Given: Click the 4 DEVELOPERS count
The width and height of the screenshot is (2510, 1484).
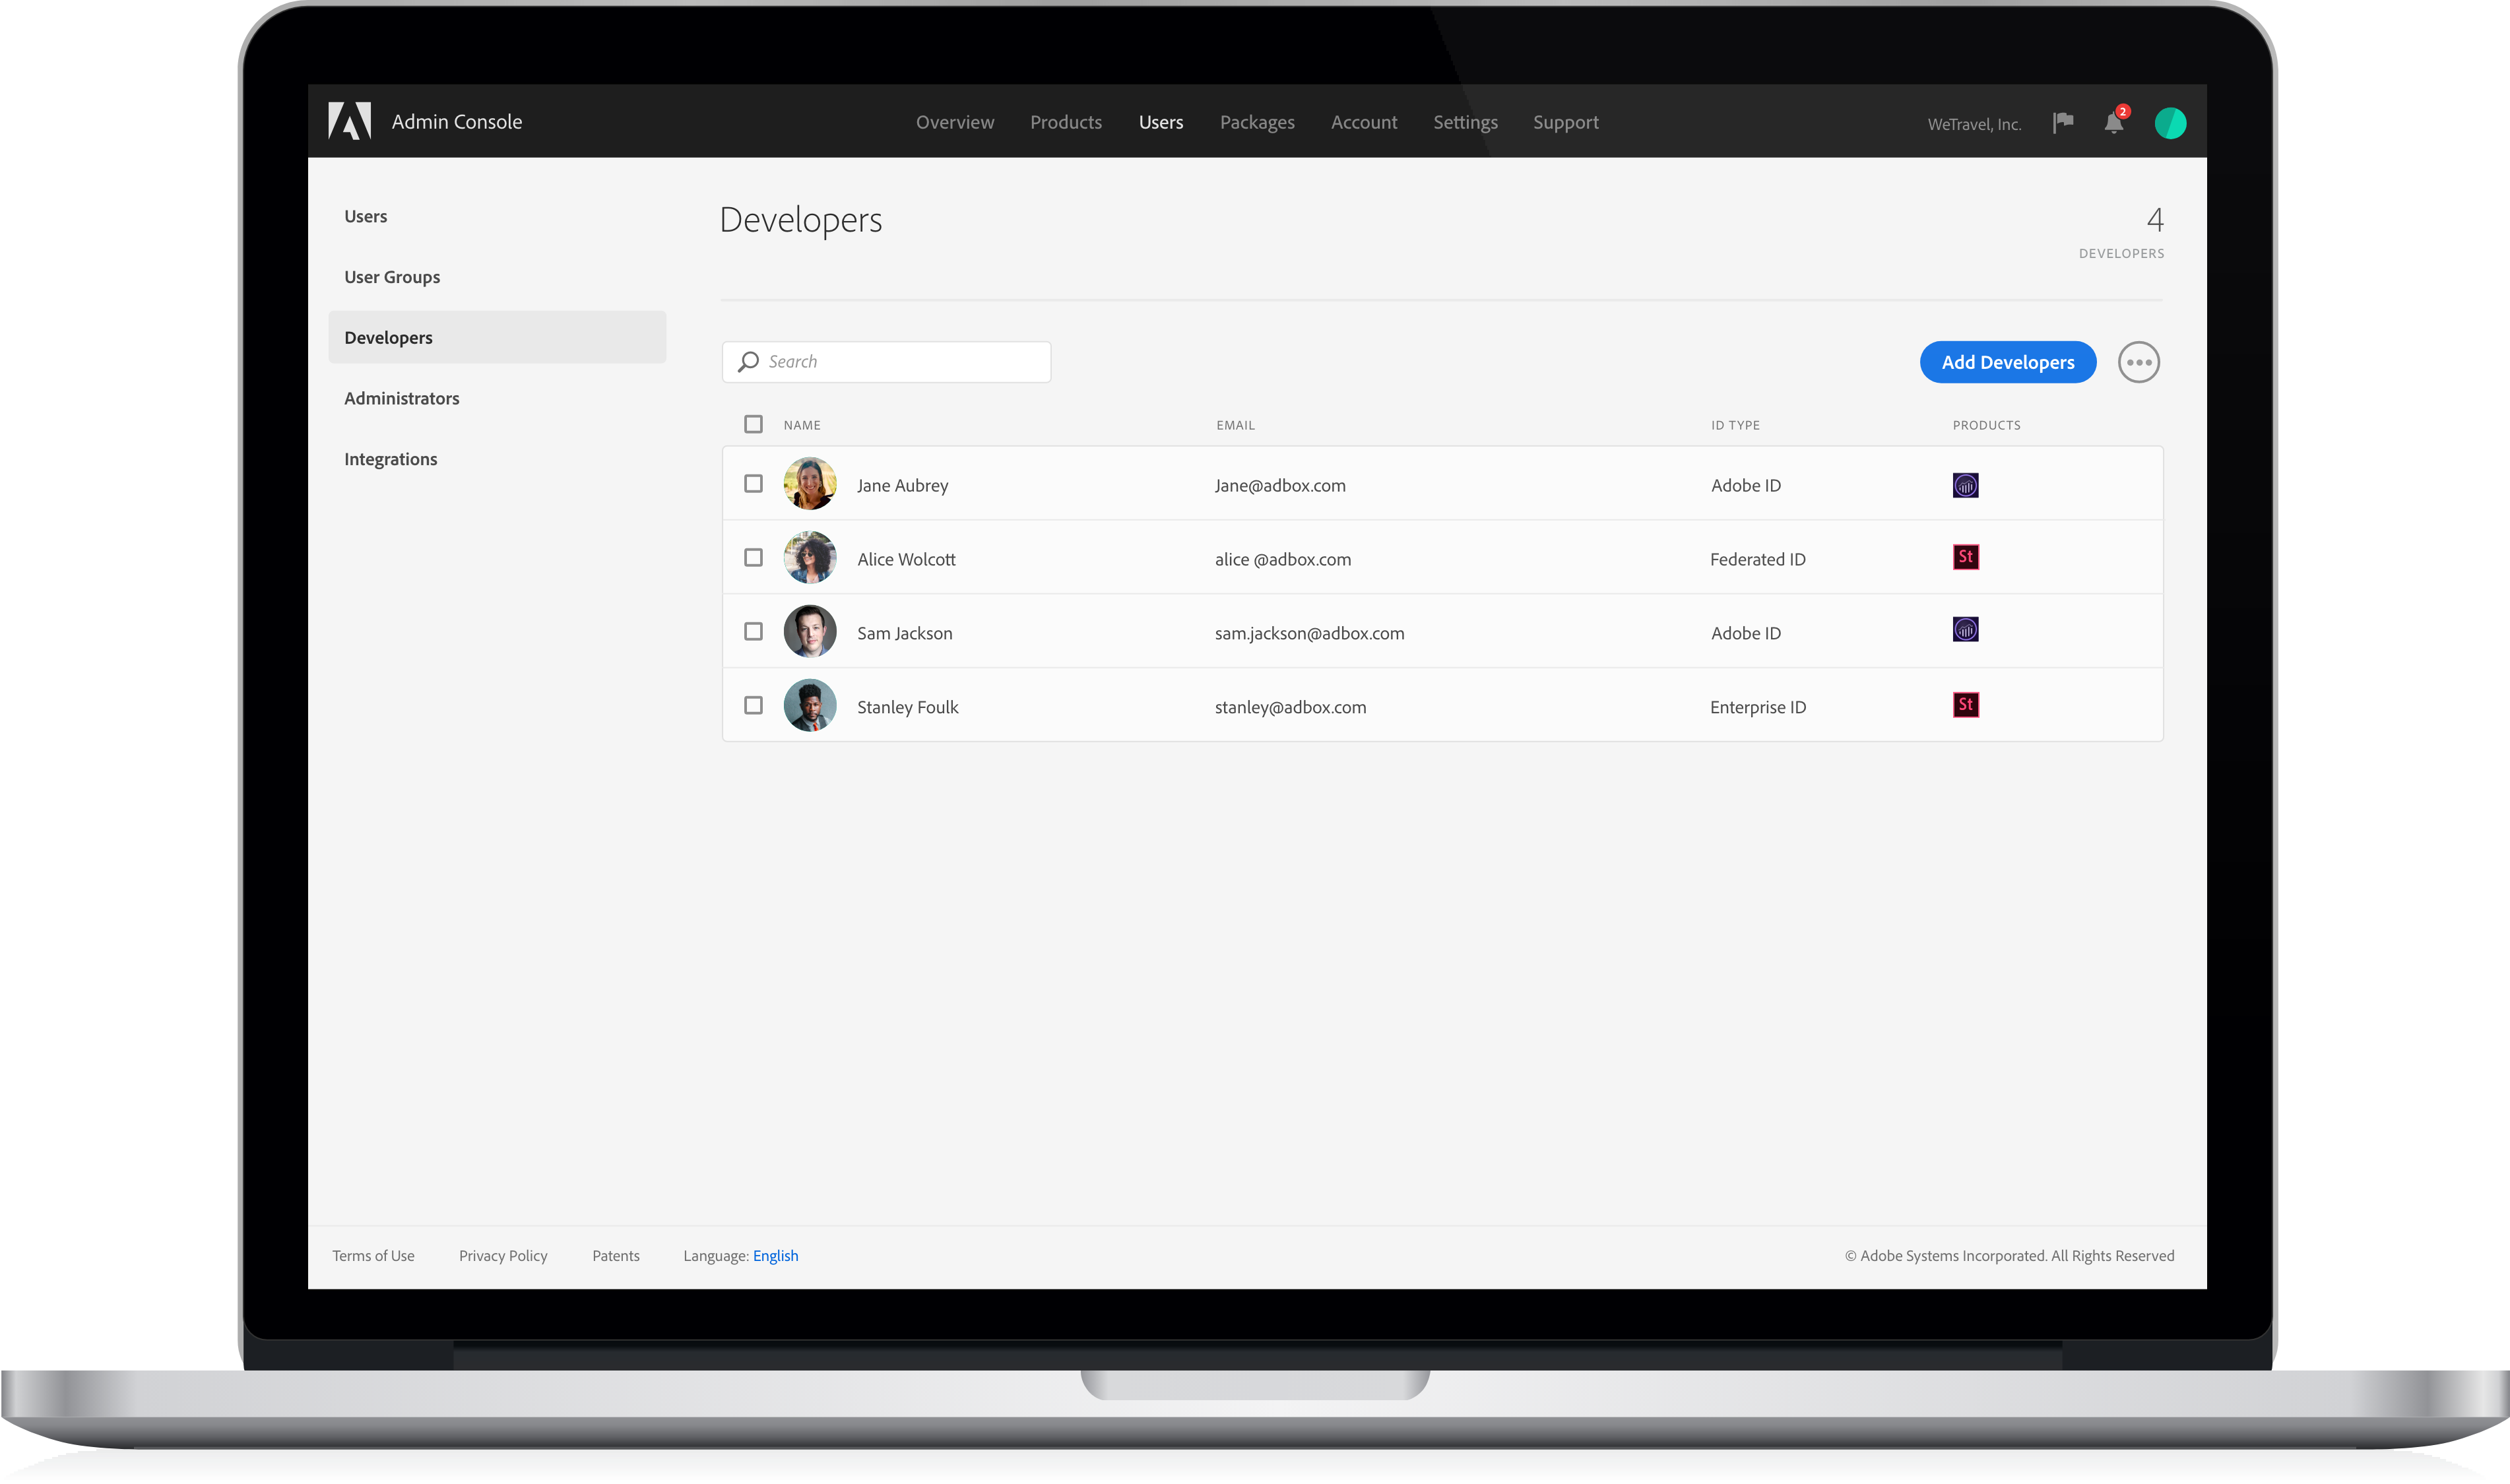Looking at the screenshot, I should pos(2122,232).
